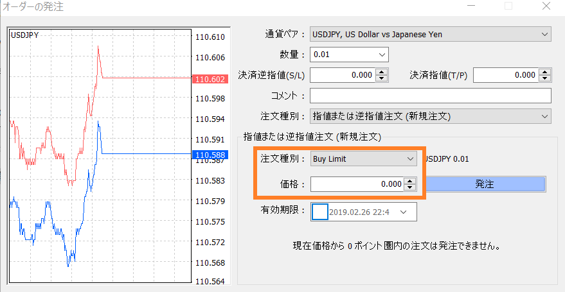Click the USDJPY 0.01 order summary text
Image resolution: width=565 pixels, height=292 pixels.
click(x=447, y=159)
